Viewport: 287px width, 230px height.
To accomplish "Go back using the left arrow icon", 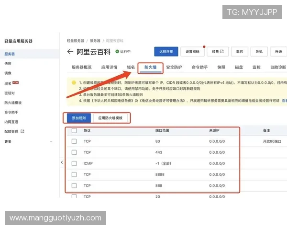I will coord(70,52).
